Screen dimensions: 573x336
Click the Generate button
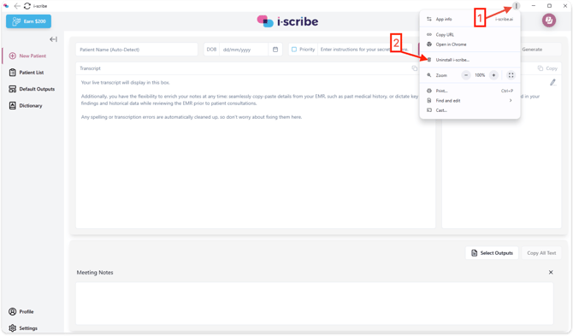(x=532, y=50)
